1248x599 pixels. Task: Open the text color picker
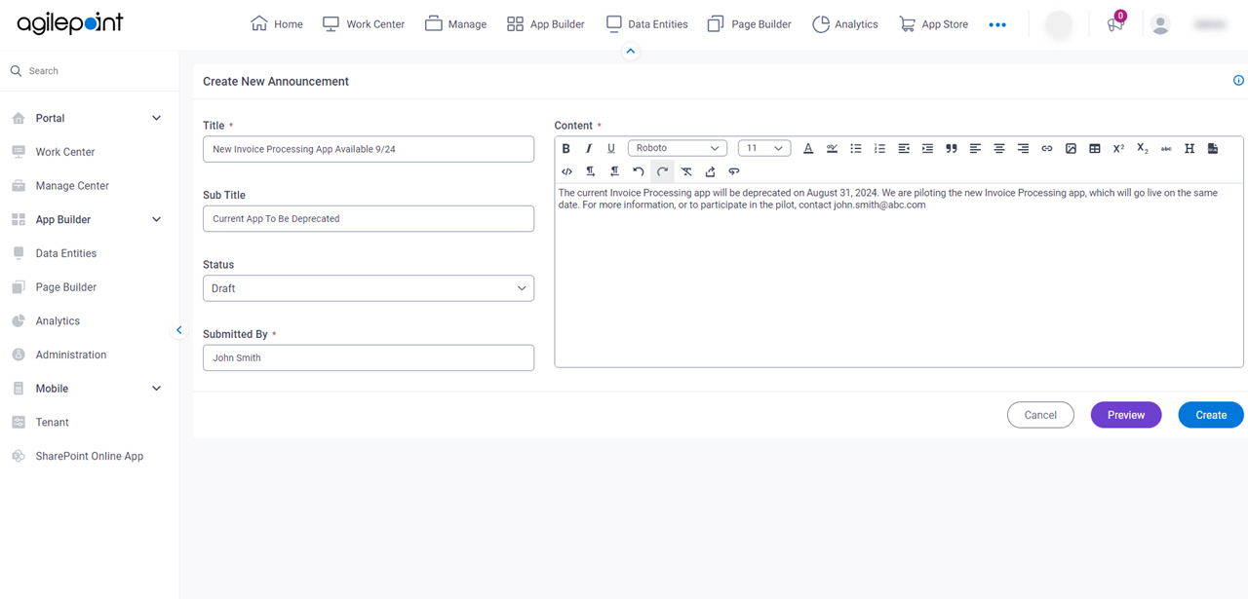pos(808,149)
